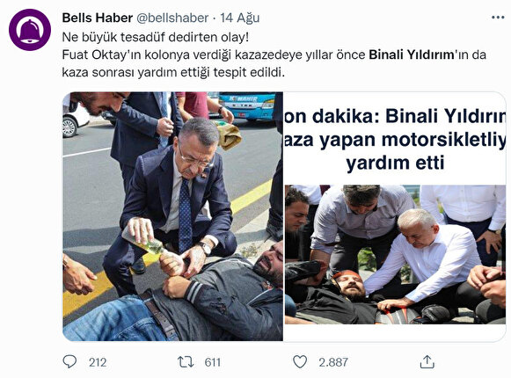Image resolution: width=511 pixels, height=378 pixels.
Task: View the 2.887 likes count
Action: (x=333, y=362)
